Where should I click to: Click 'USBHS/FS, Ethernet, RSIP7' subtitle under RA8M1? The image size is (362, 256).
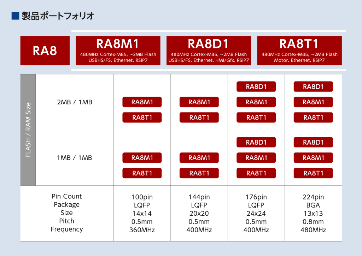pos(118,60)
